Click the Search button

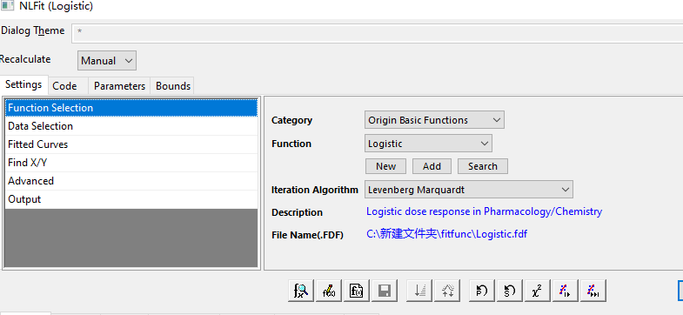483,166
